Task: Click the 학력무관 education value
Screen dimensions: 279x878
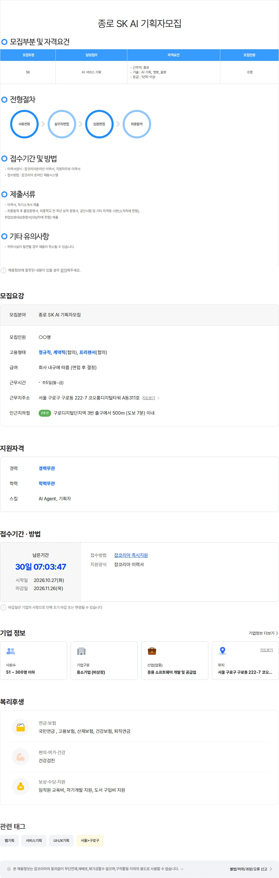Action: [x=47, y=483]
